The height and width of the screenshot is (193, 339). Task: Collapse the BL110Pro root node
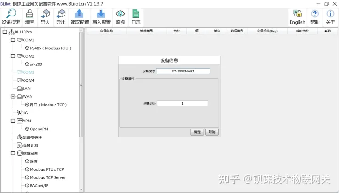pos(5,32)
